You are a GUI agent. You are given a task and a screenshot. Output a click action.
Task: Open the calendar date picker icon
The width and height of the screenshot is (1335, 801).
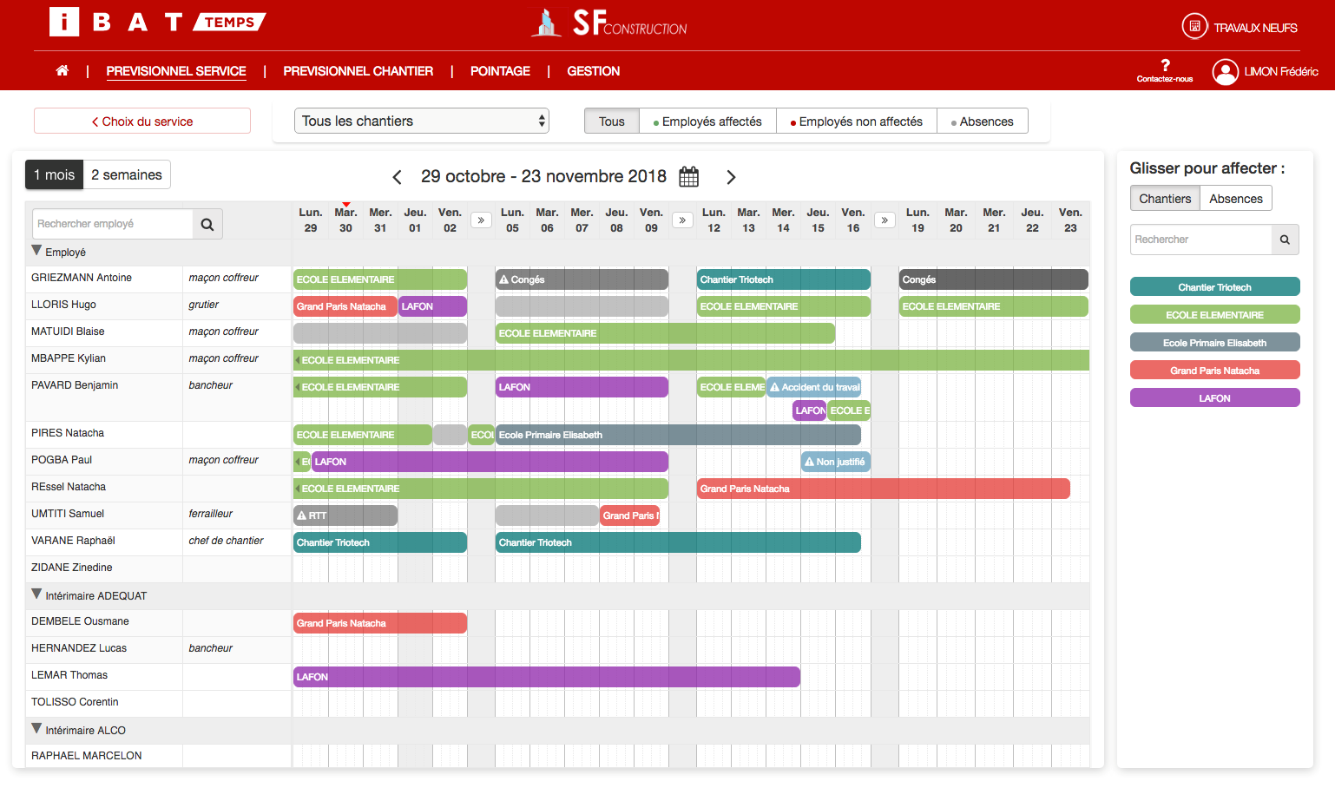[x=688, y=177]
